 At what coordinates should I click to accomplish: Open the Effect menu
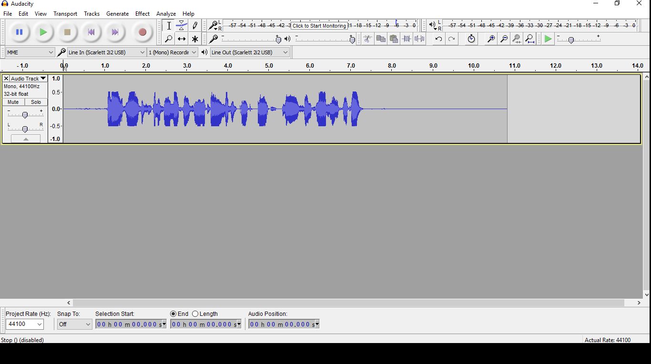(142, 14)
